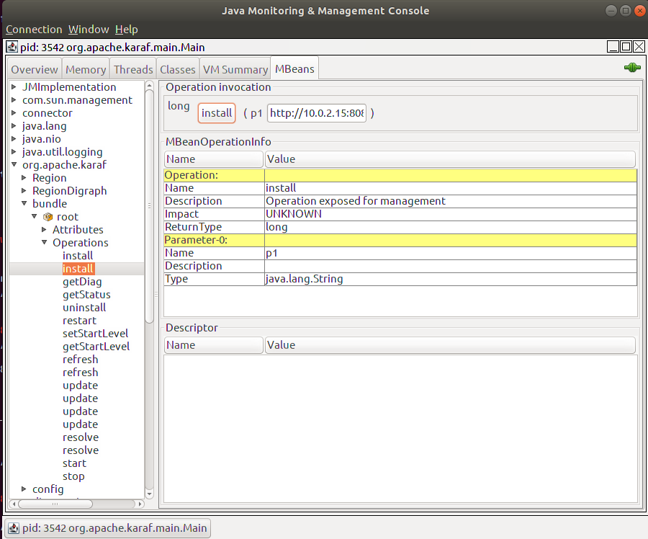Switch to the Threads tab
Image resolution: width=648 pixels, height=539 pixels.
pyautogui.click(x=133, y=69)
